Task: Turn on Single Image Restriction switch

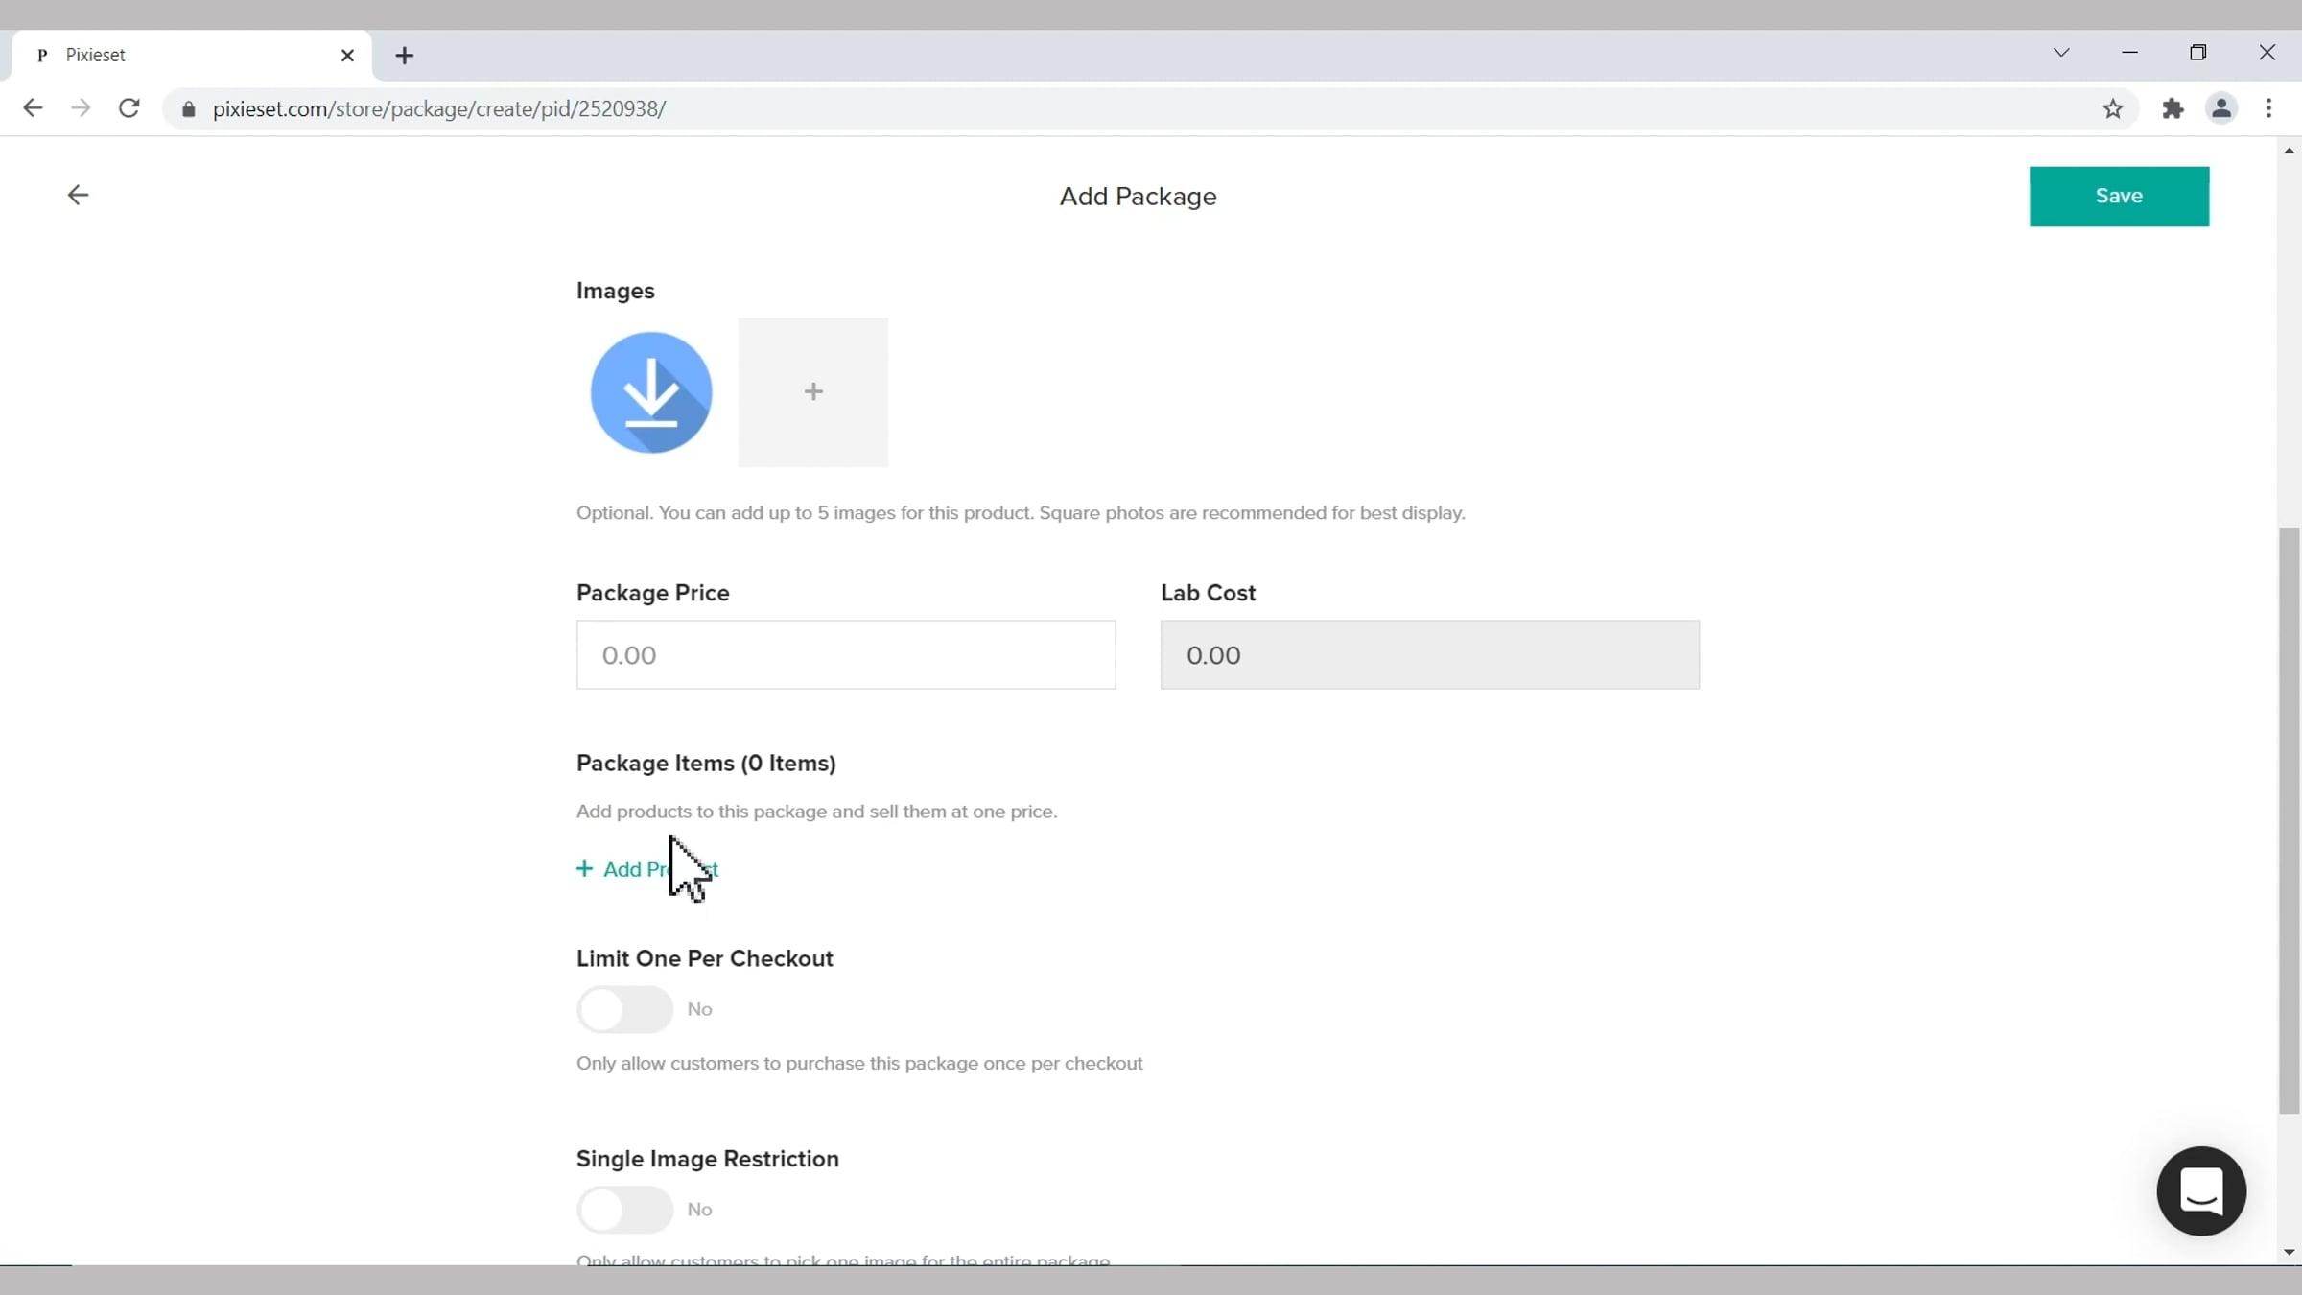Action: [625, 1210]
